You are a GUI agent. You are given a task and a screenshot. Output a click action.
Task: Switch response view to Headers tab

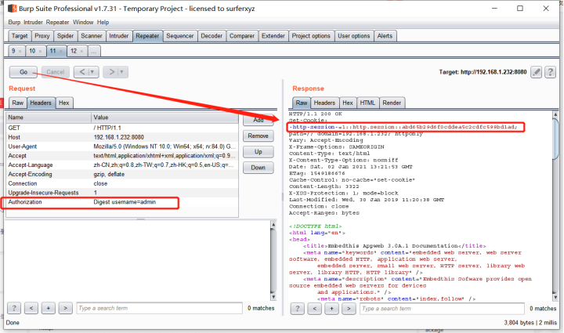pos(324,103)
